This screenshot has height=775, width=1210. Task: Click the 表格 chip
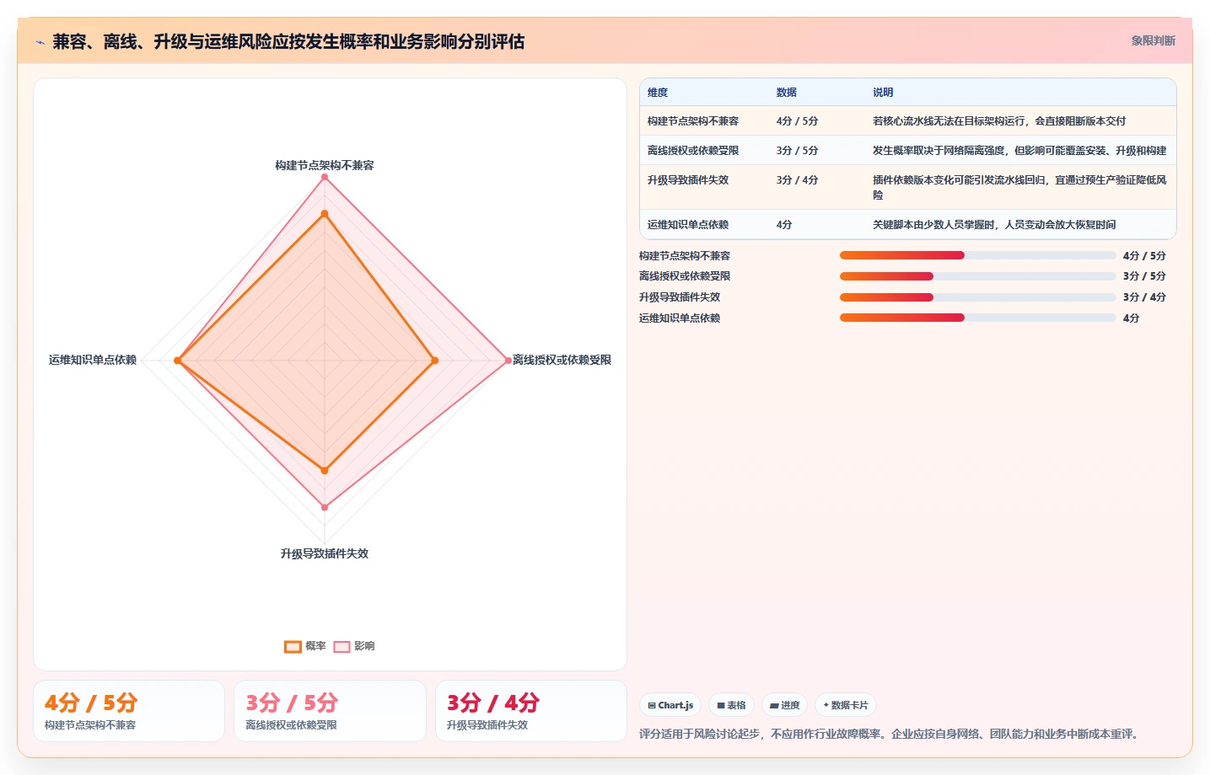[731, 705]
